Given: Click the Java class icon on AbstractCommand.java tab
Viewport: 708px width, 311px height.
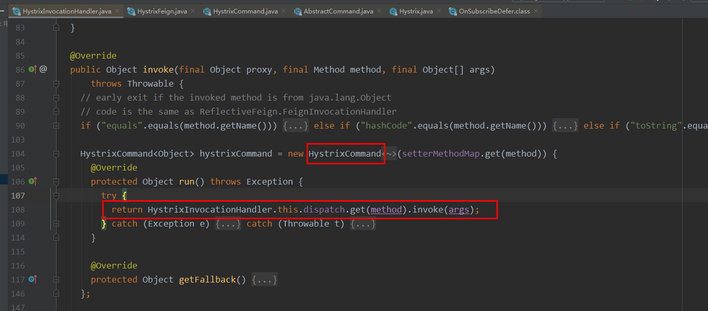Looking at the screenshot, I should [298, 10].
